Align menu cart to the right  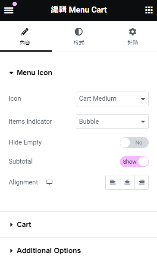point(141,182)
